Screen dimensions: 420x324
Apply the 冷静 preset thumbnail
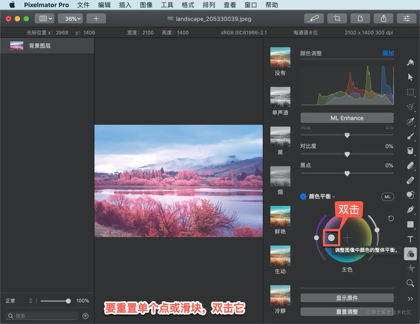click(x=280, y=295)
